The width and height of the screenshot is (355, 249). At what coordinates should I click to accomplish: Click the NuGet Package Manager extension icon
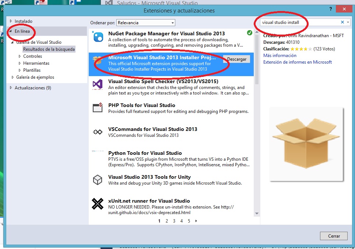[x=98, y=37]
